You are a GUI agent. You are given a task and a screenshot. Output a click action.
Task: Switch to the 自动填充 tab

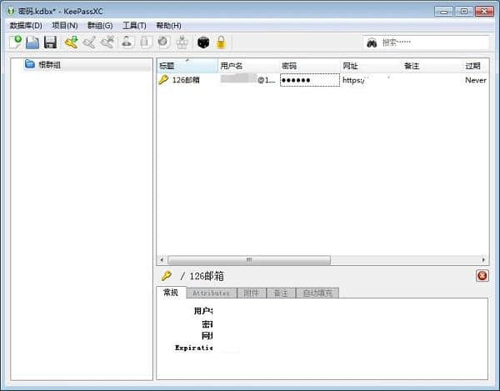pos(317,293)
